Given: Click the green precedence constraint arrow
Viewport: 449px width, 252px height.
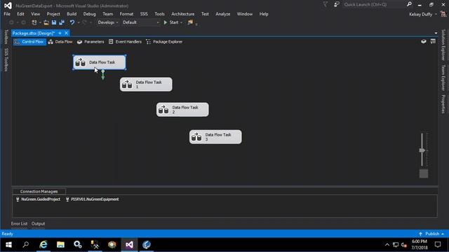Looking at the screenshot, I should click(103, 75).
